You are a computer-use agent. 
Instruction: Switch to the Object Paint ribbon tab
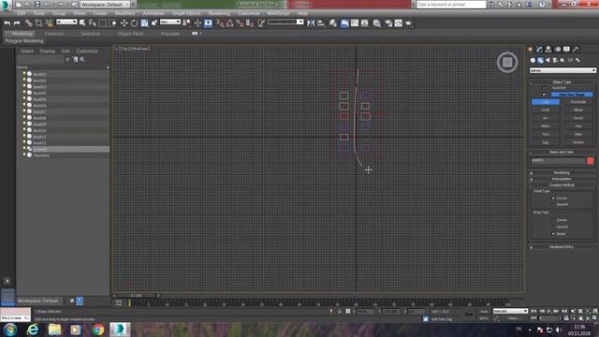(x=130, y=34)
